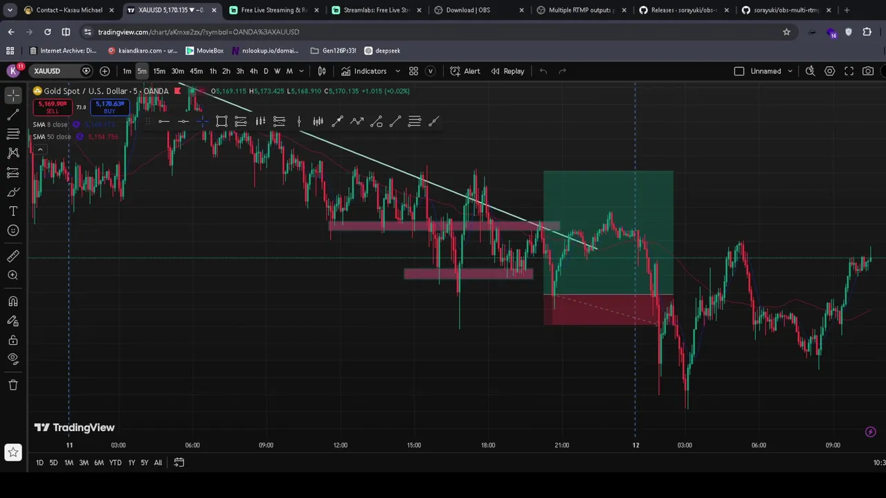886x498 pixels.
Task: Open the indicator templates grid icon
Action: click(413, 71)
